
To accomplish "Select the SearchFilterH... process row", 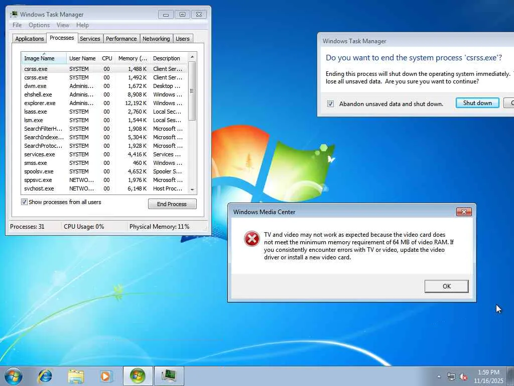I will (x=104, y=129).
